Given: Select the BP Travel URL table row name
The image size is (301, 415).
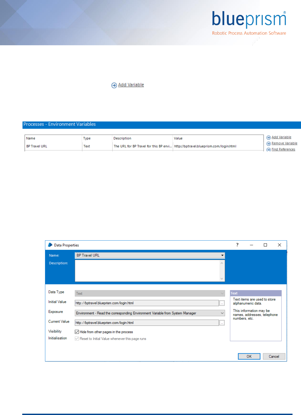Looking at the screenshot, I should 37,146.
